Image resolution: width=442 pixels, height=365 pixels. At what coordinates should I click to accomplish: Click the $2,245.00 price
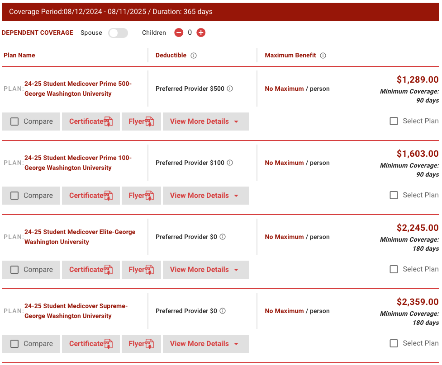[x=418, y=228]
